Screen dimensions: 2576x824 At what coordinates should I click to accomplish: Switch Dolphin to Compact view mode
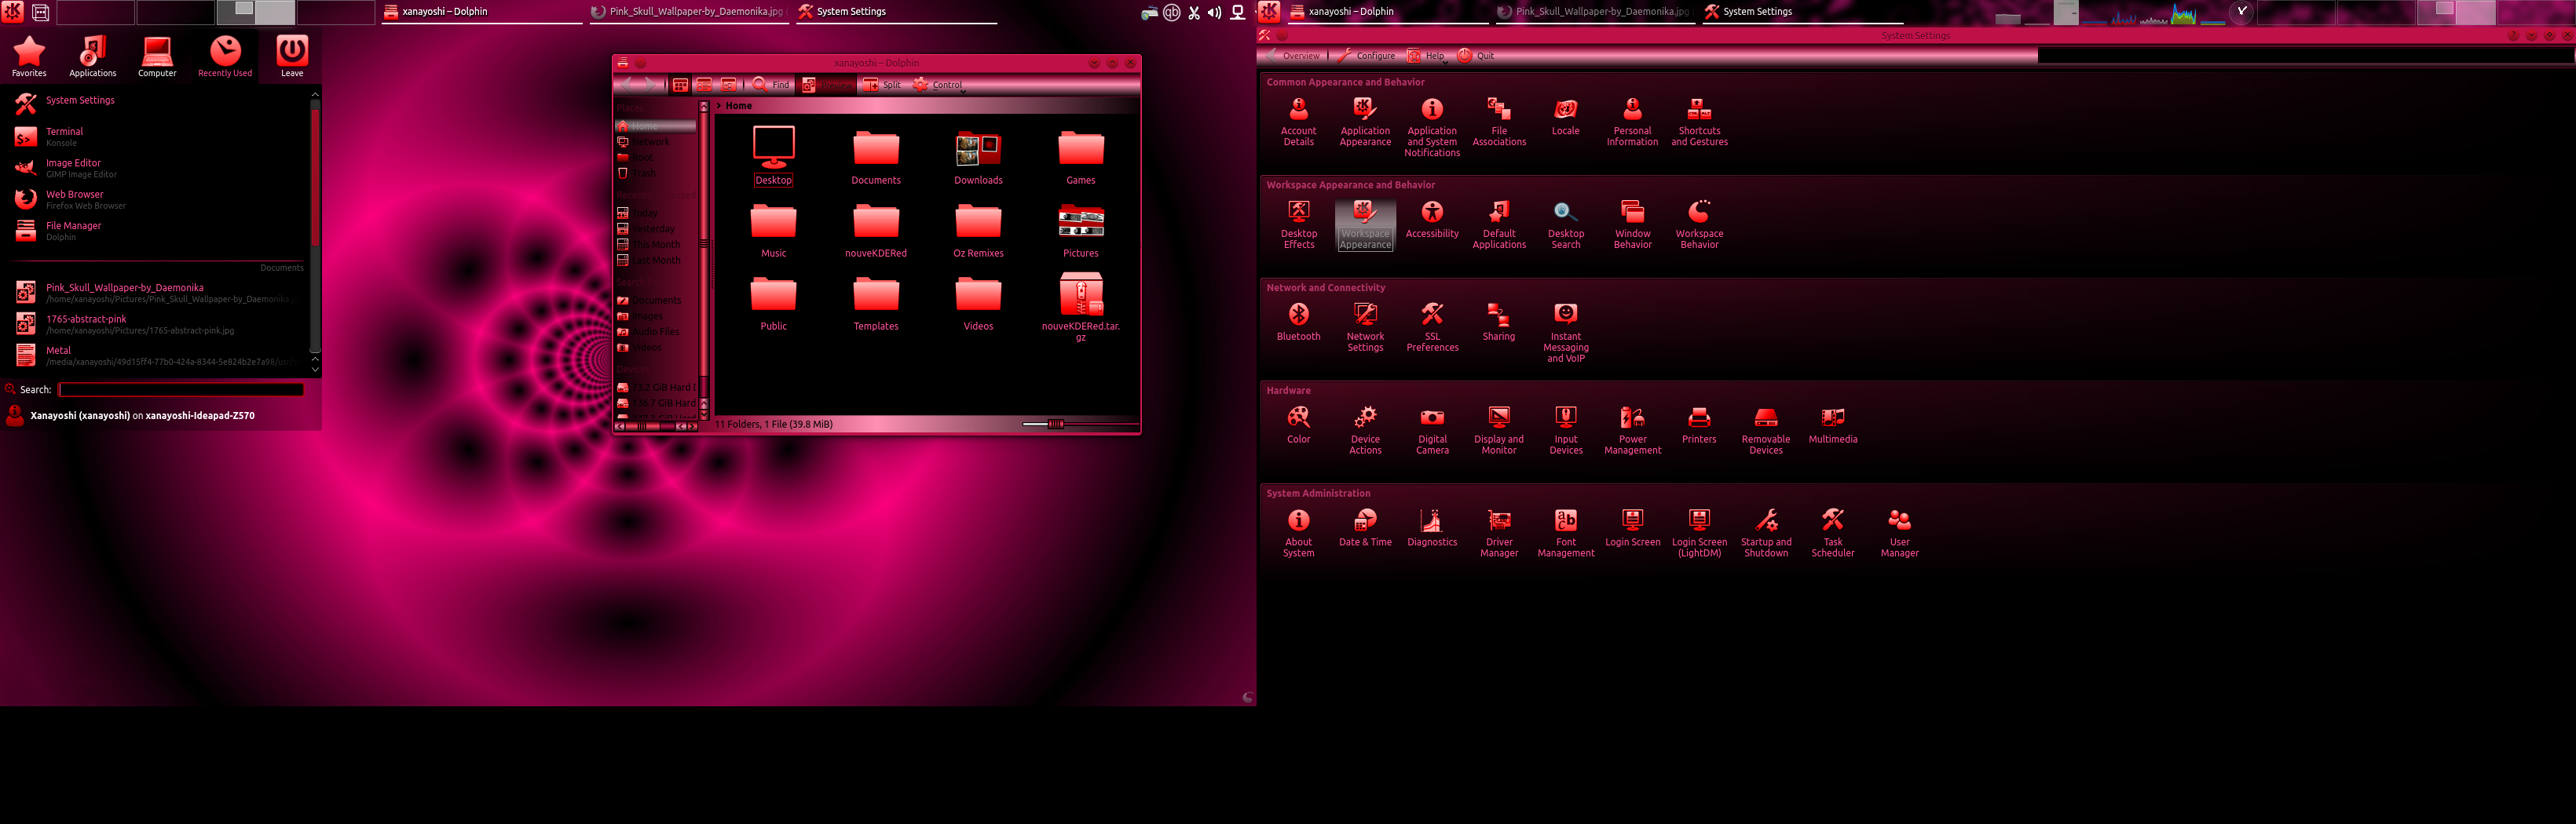[704, 85]
